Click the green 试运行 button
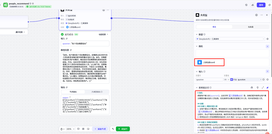The width and height of the screenshot is (272, 134). (x=123, y=129)
